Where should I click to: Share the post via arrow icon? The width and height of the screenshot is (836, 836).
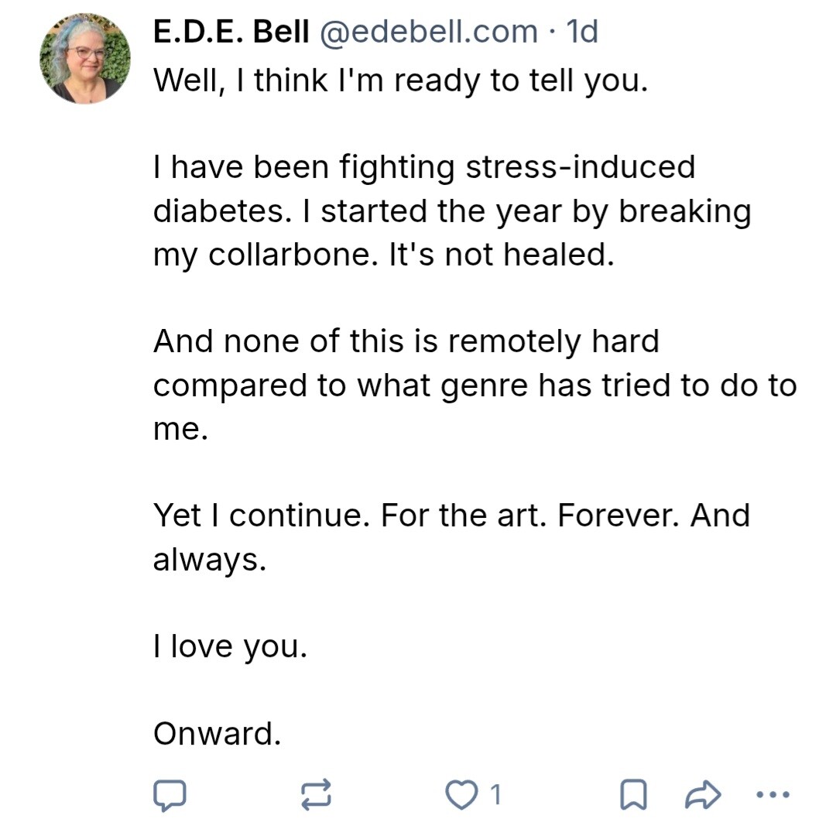(704, 794)
